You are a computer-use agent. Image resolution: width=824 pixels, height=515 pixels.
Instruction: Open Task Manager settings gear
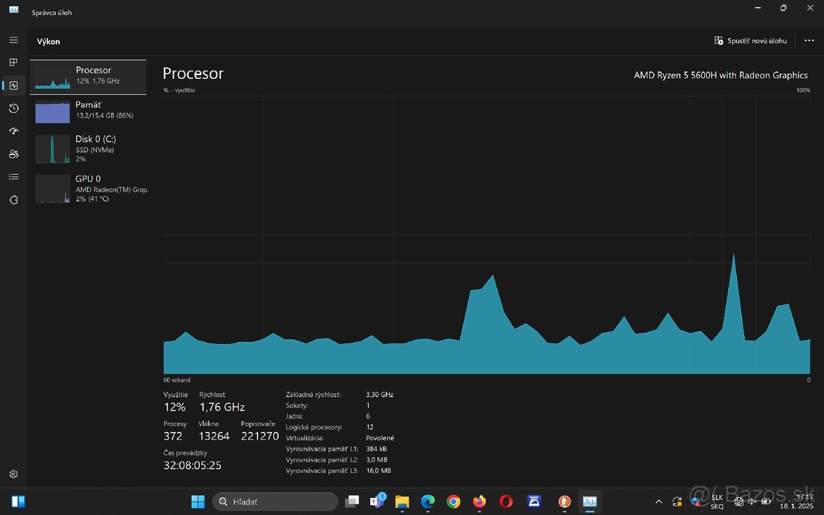click(13, 474)
